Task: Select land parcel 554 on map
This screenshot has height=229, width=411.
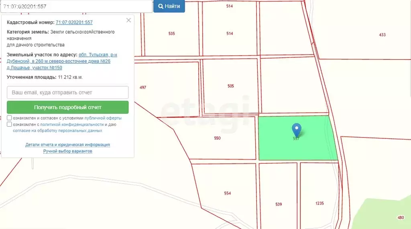Action: pyautogui.click(x=228, y=193)
